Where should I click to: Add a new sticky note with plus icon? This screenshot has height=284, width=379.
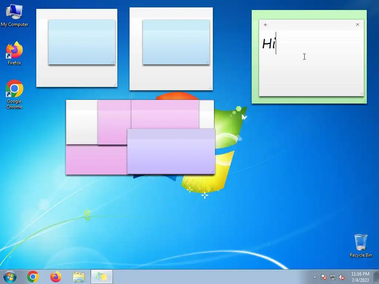(x=265, y=25)
